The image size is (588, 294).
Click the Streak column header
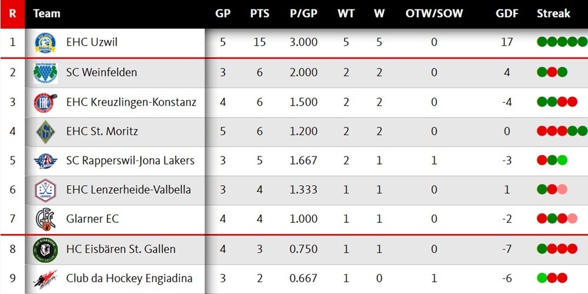point(553,14)
